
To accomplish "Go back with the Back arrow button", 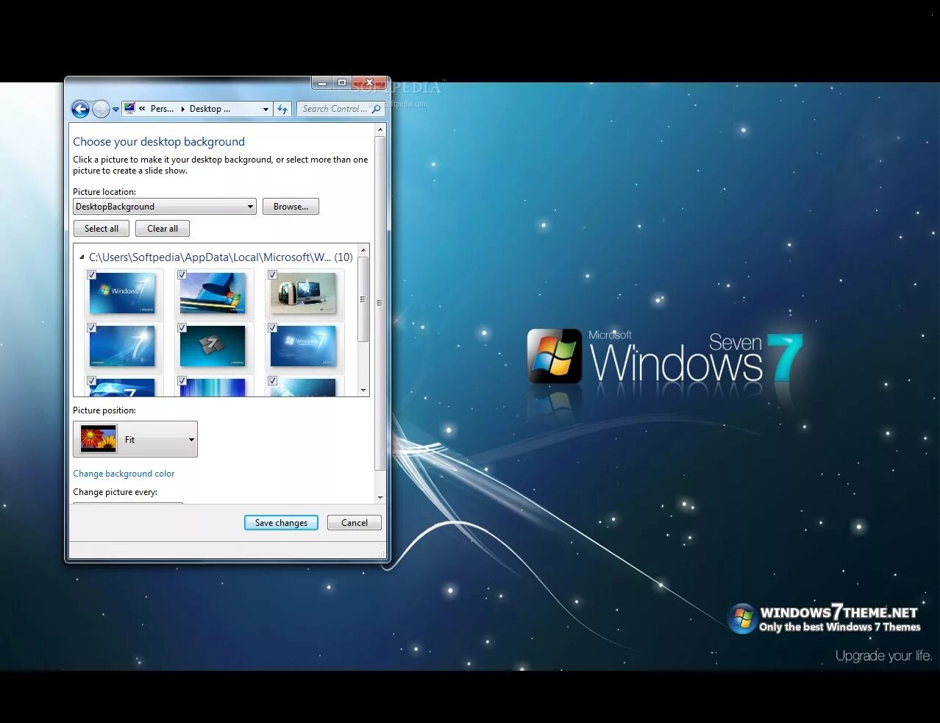I will 80,110.
